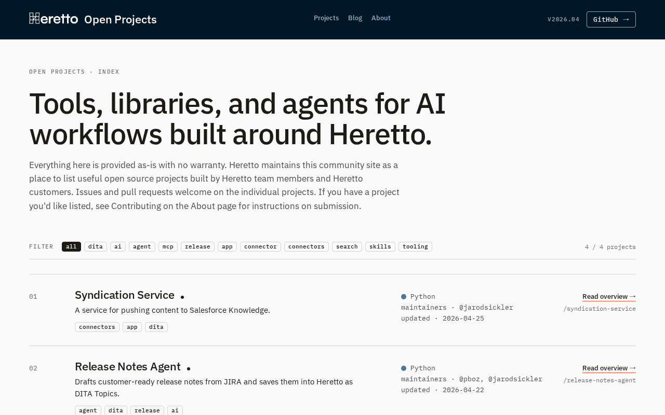Toggle the 'dita' filter tag
This screenshot has width=665, height=415.
(x=96, y=246)
